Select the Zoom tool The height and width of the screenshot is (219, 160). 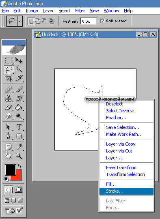[19, 156]
